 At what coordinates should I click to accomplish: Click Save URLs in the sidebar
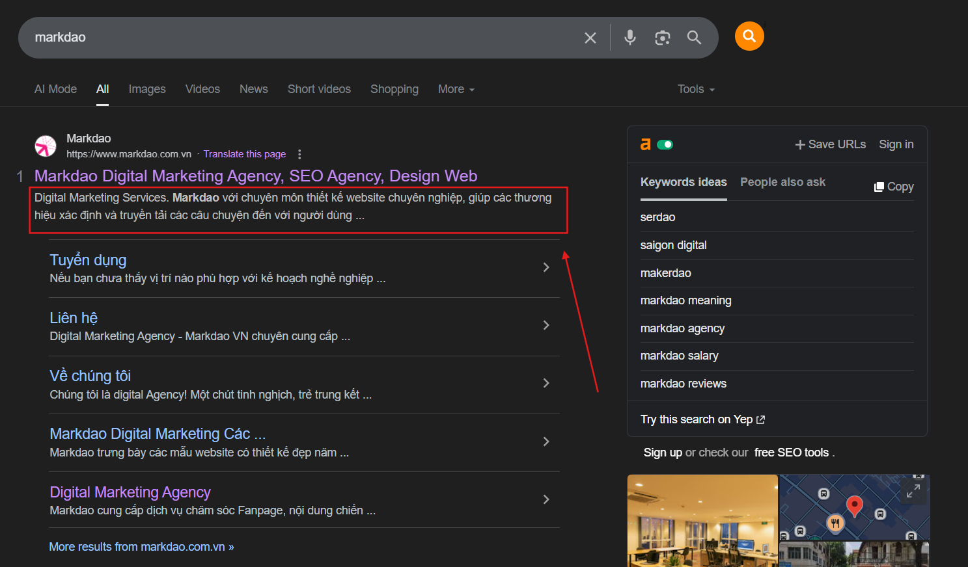pyautogui.click(x=830, y=144)
